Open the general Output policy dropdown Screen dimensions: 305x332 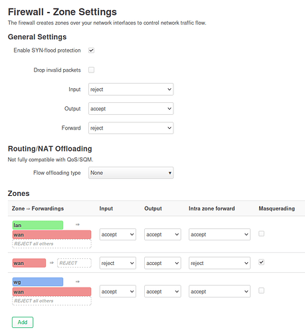[131, 109]
